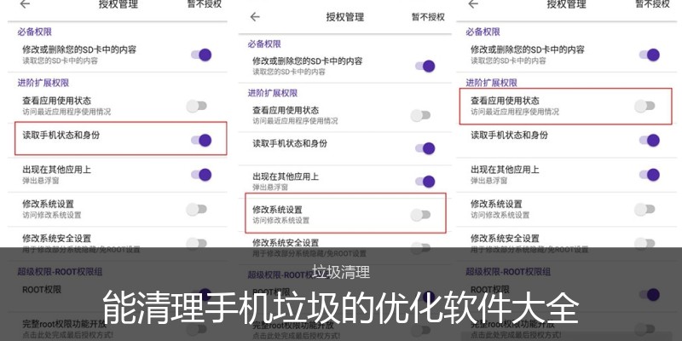The image size is (682, 341).
Task: Enable 查看应用使用状态 switch in middle screenshot
Action: pyautogui.click(x=420, y=115)
